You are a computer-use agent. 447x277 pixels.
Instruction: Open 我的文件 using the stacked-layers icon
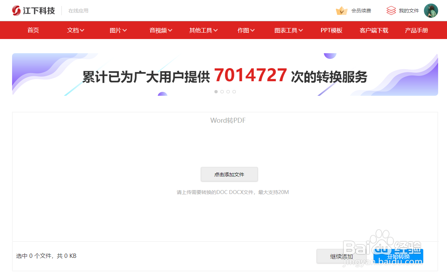391,10
